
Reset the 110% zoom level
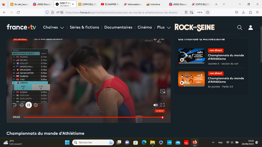tap(200, 12)
